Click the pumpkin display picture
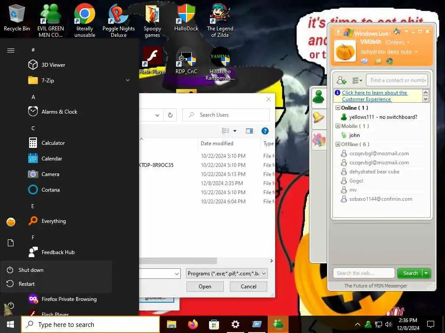Viewport: 445px width, 333px height. pyautogui.click(x=345, y=51)
